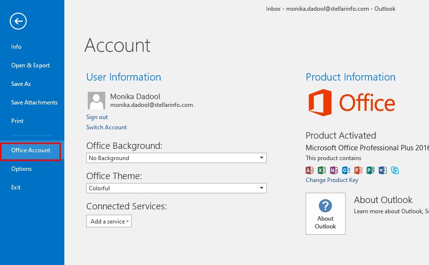
Task: Click the Skype product icon
Action: 394,170
